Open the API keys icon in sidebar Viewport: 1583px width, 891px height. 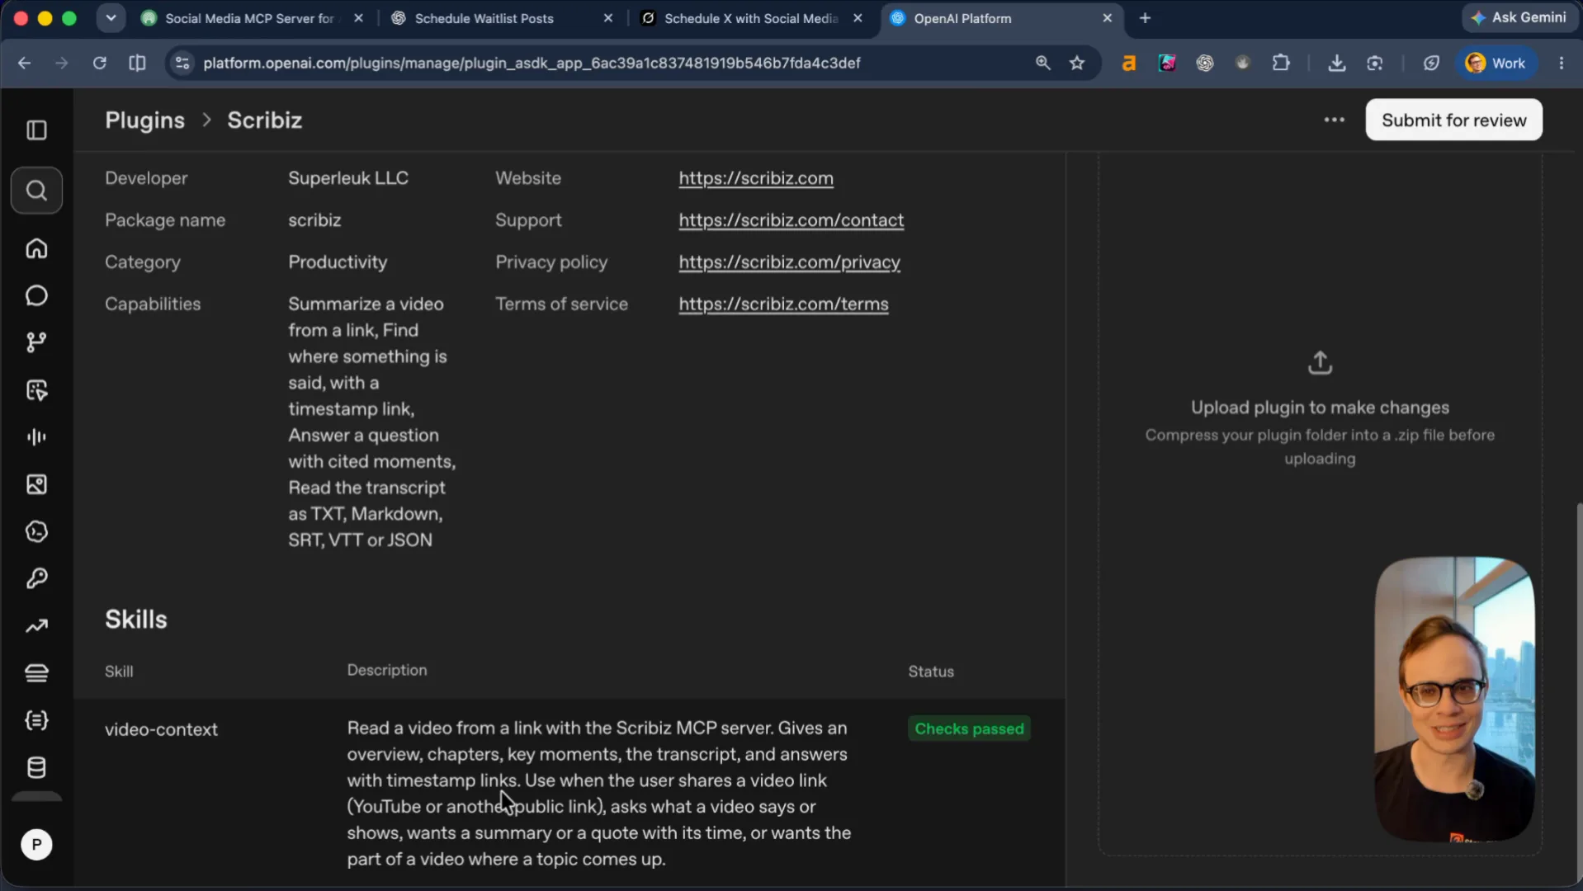(36, 578)
